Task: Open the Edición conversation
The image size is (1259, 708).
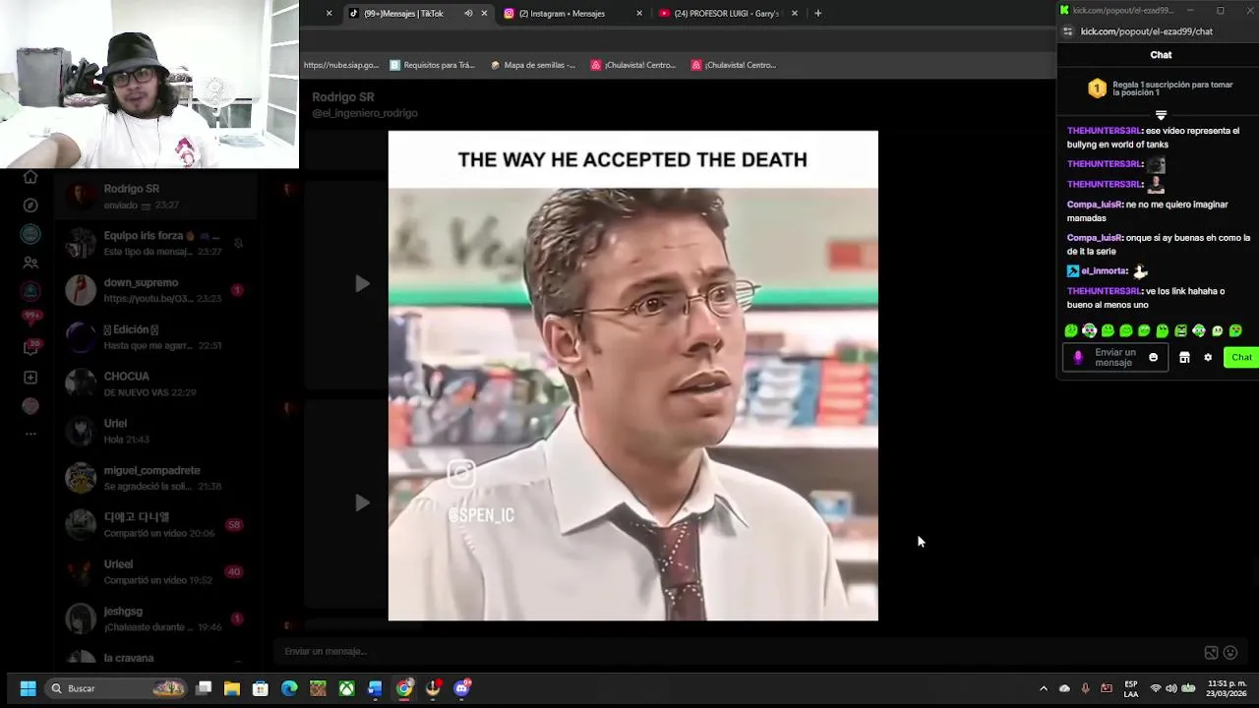Action: click(x=157, y=337)
